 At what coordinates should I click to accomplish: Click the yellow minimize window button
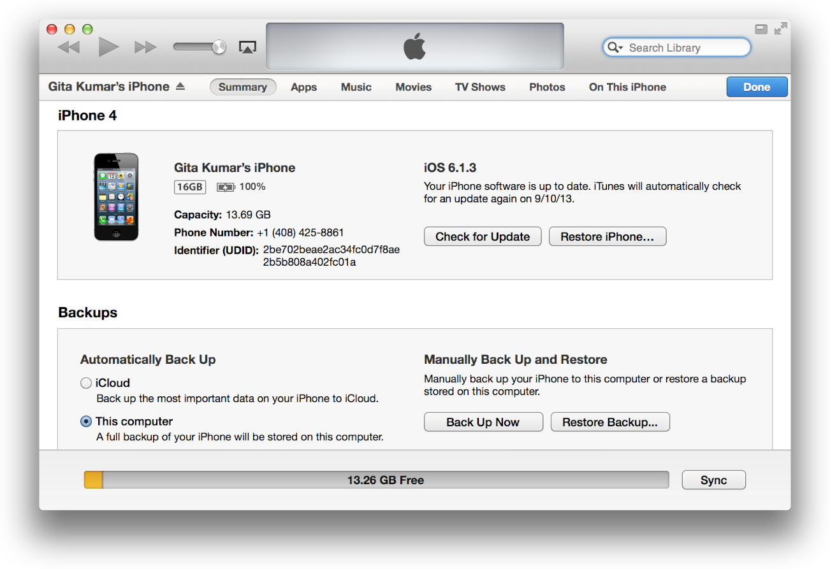click(x=70, y=29)
